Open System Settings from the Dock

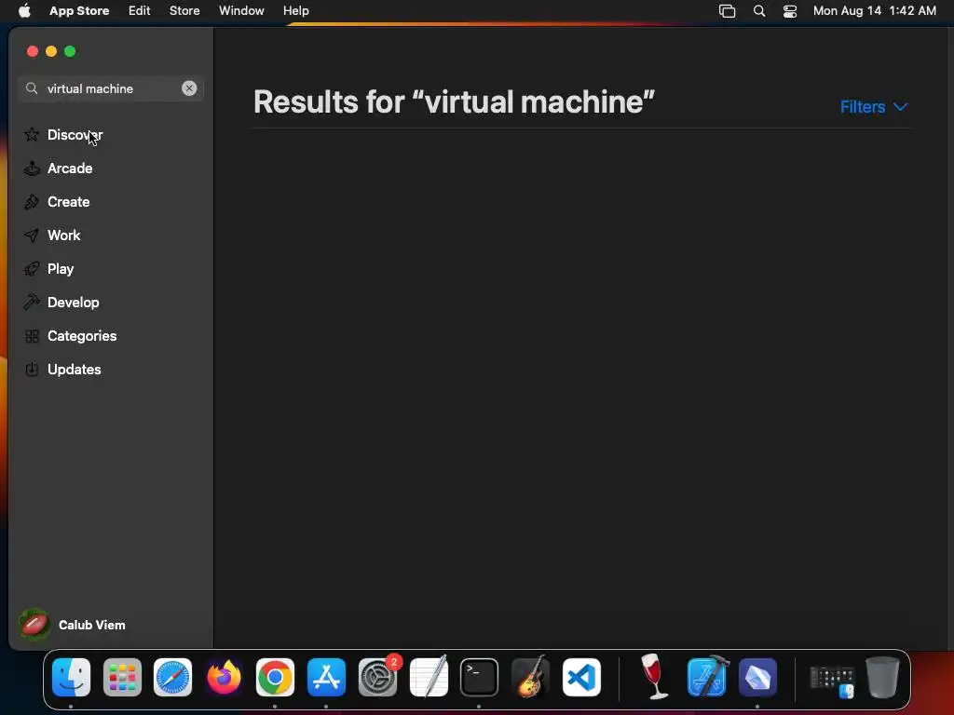click(x=377, y=677)
